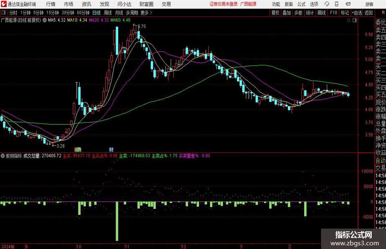Click the 画线 draw line toolbar button
386x249 pixels.
(321, 13)
